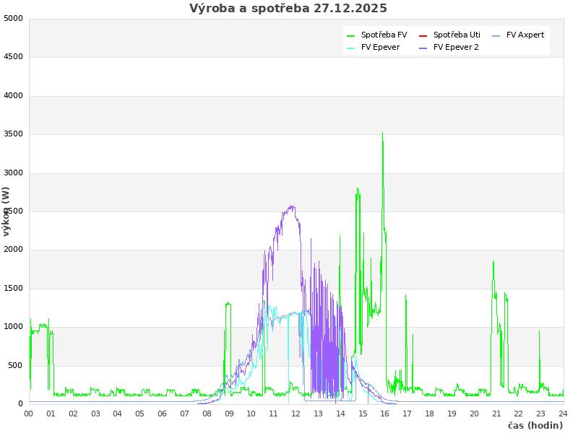Toggle the Spotřeba Uti series label in legend
The image size is (578, 433).
(x=457, y=35)
